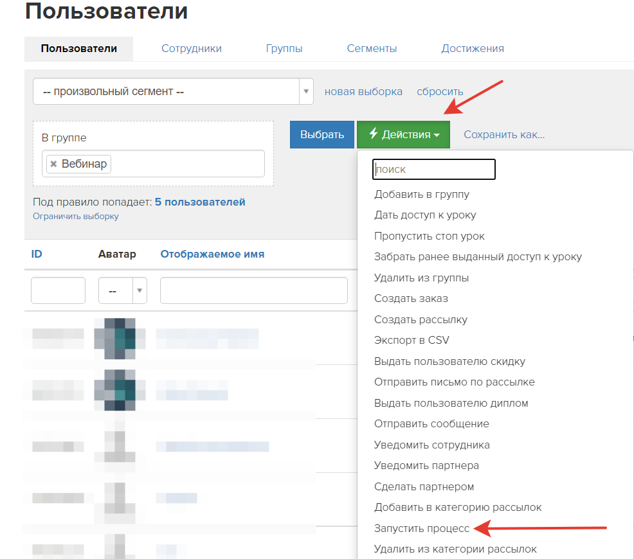Open the Группы tab
This screenshot has height=559, width=634.
pyautogui.click(x=284, y=48)
